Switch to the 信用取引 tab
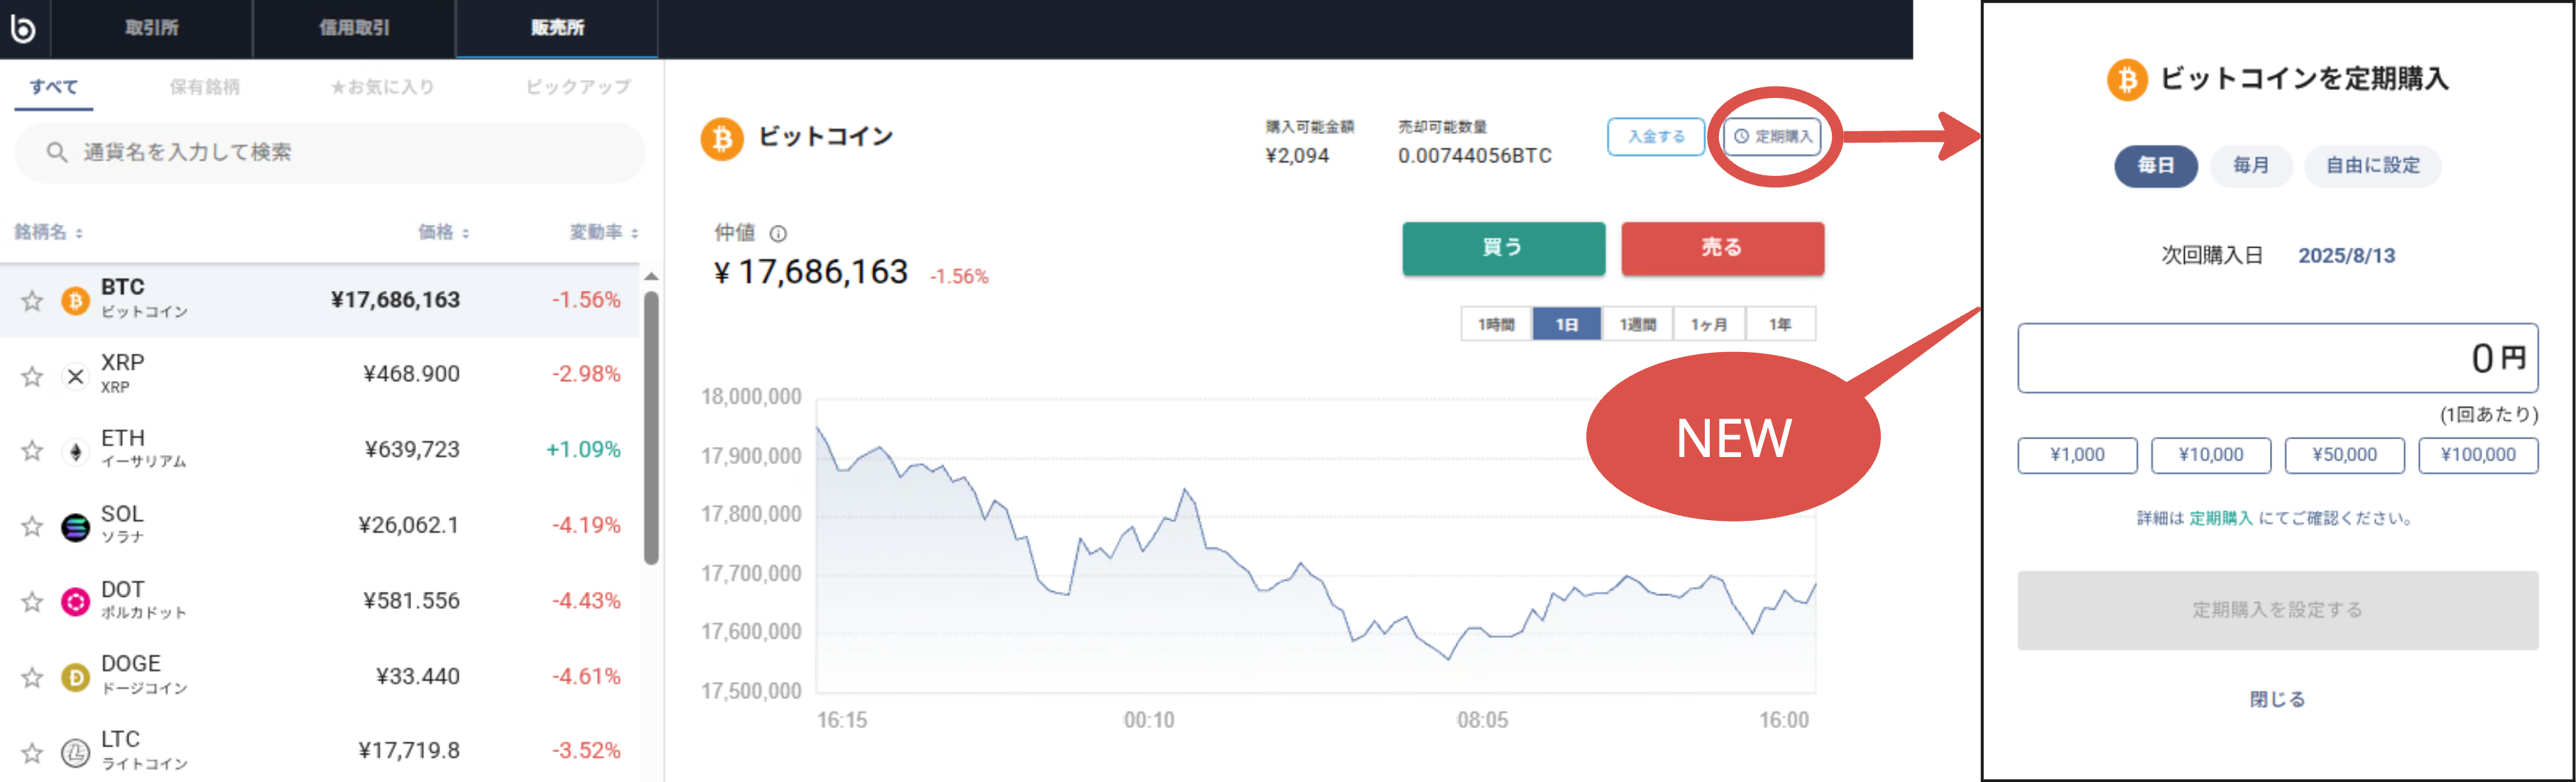The image size is (2576, 782). point(355,28)
